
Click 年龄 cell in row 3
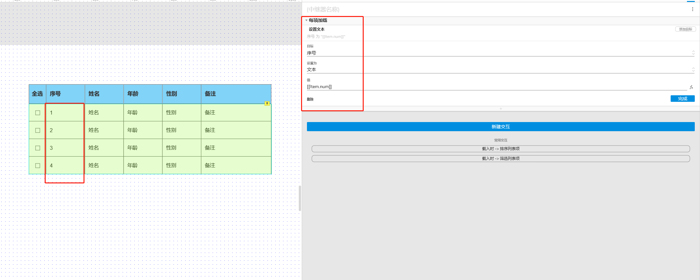click(143, 148)
